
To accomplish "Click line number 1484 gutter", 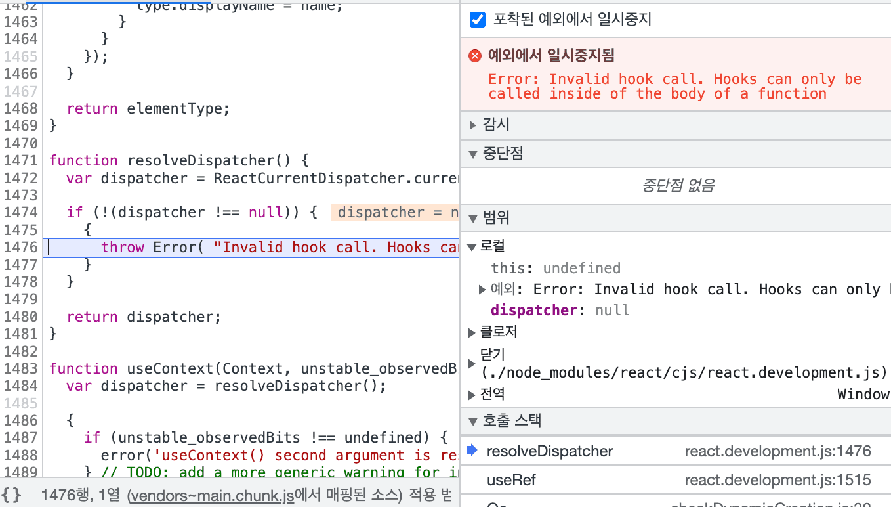I will click(x=20, y=386).
